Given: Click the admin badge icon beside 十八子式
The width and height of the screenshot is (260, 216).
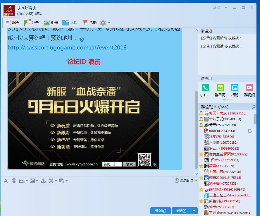Looking at the screenshot, I should click(x=201, y=119).
